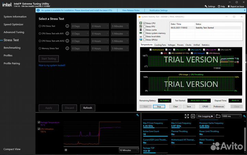The width and height of the screenshot is (247, 155).
Task: Switch to the Cooling Fans tab
Action: [x=160, y=45]
